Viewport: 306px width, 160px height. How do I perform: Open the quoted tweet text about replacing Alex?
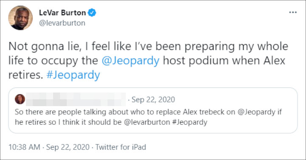pos(148,117)
